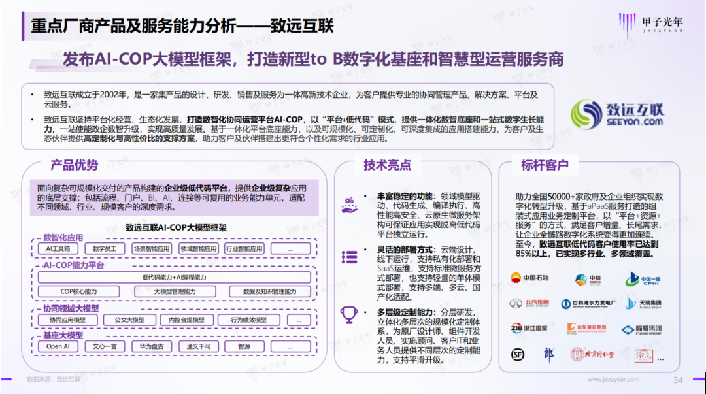This screenshot has height=394, width=706.
Task: Click the 灵活的部署方式 bullet text
Action: tap(429, 273)
